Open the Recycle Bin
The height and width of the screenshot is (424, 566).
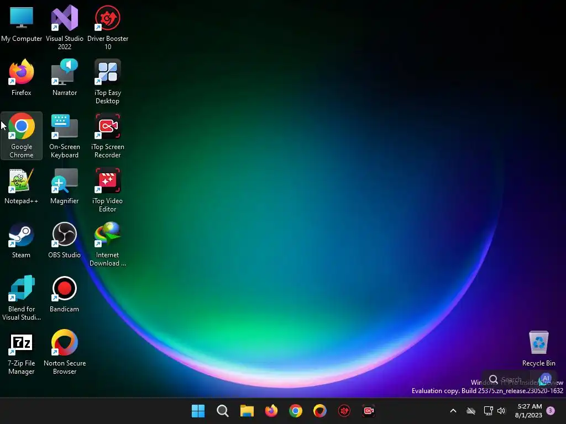point(538,348)
